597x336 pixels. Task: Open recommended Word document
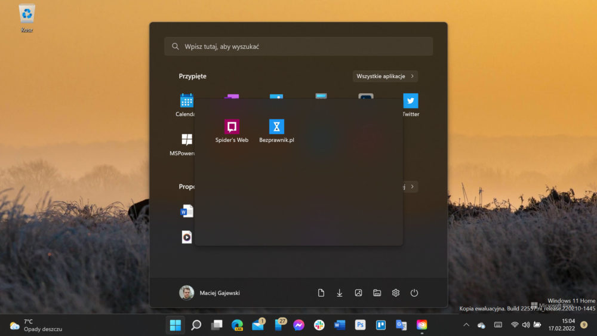[186, 211]
